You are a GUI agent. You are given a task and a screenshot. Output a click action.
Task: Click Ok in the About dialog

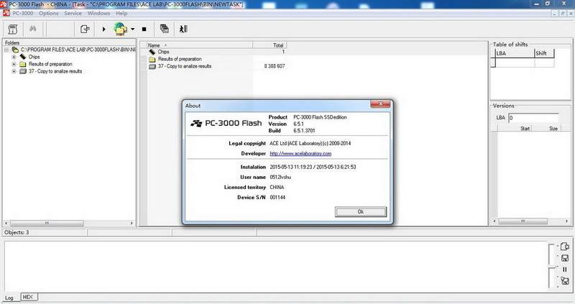(361, 211)
